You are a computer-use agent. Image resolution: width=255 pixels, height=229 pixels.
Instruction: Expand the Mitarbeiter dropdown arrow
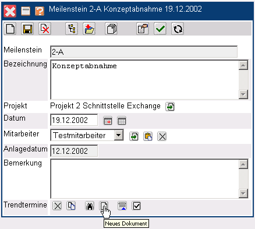point(119,135)
